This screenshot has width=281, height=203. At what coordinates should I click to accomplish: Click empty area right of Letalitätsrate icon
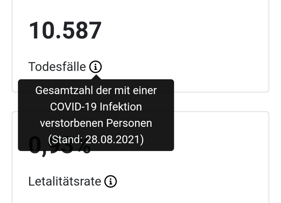(x=192, y=181)
